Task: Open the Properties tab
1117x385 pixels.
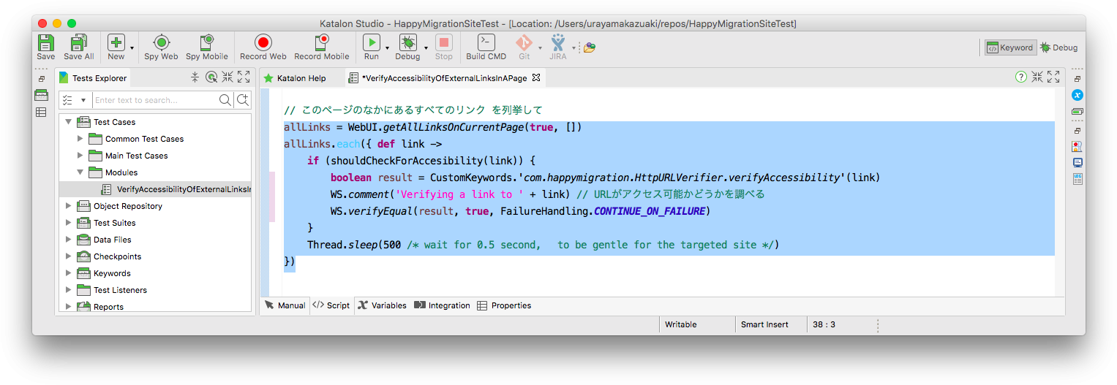Action: click(x=504, y=305)
